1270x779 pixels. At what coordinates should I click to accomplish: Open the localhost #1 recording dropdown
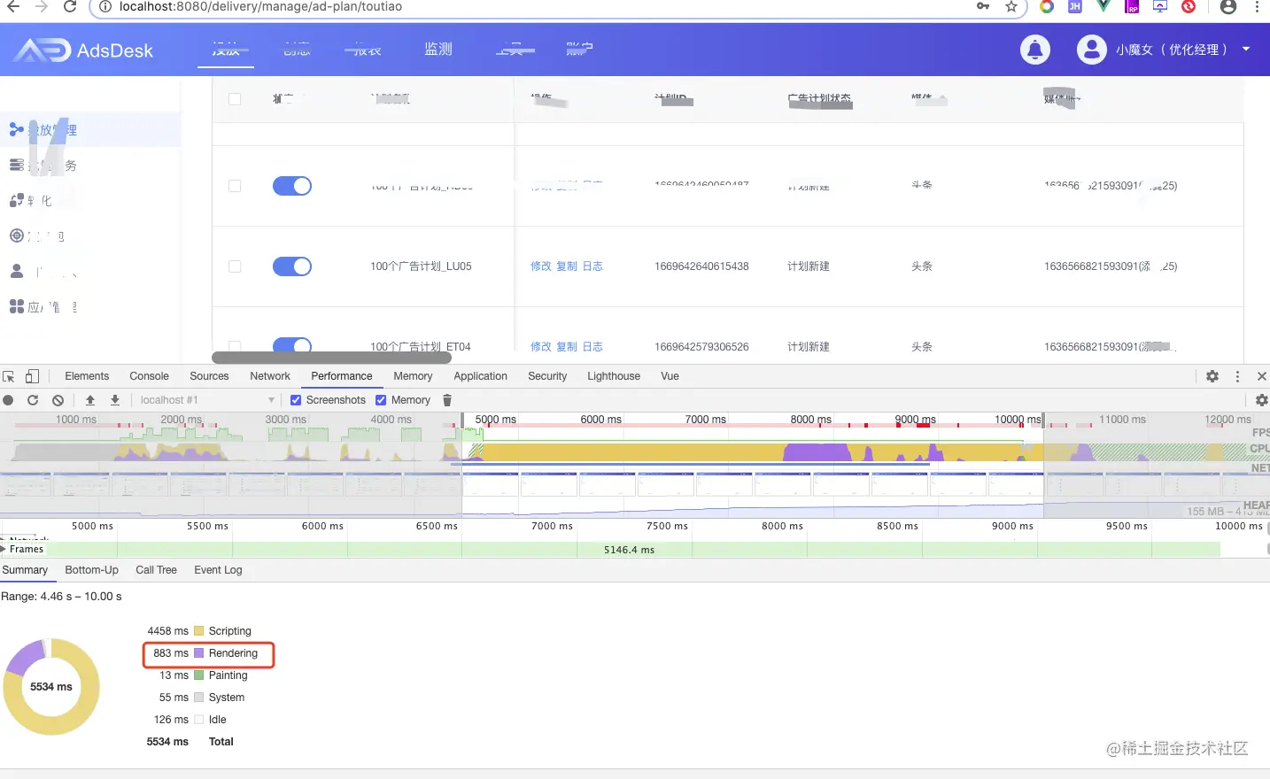pyautogui.click(x=207, y=400)
